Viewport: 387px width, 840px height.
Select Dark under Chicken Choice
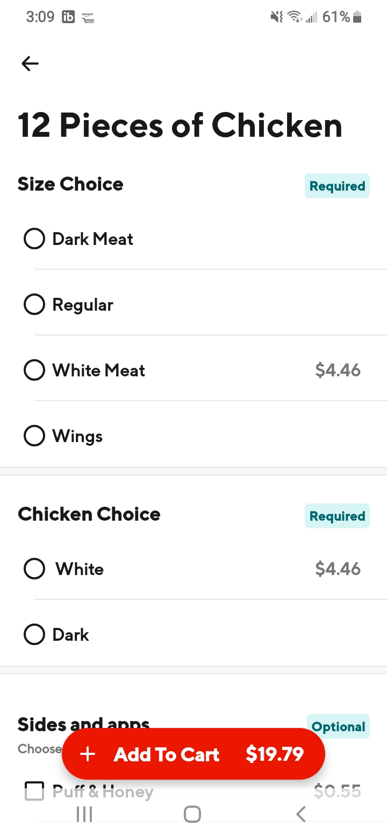point(34,634)
